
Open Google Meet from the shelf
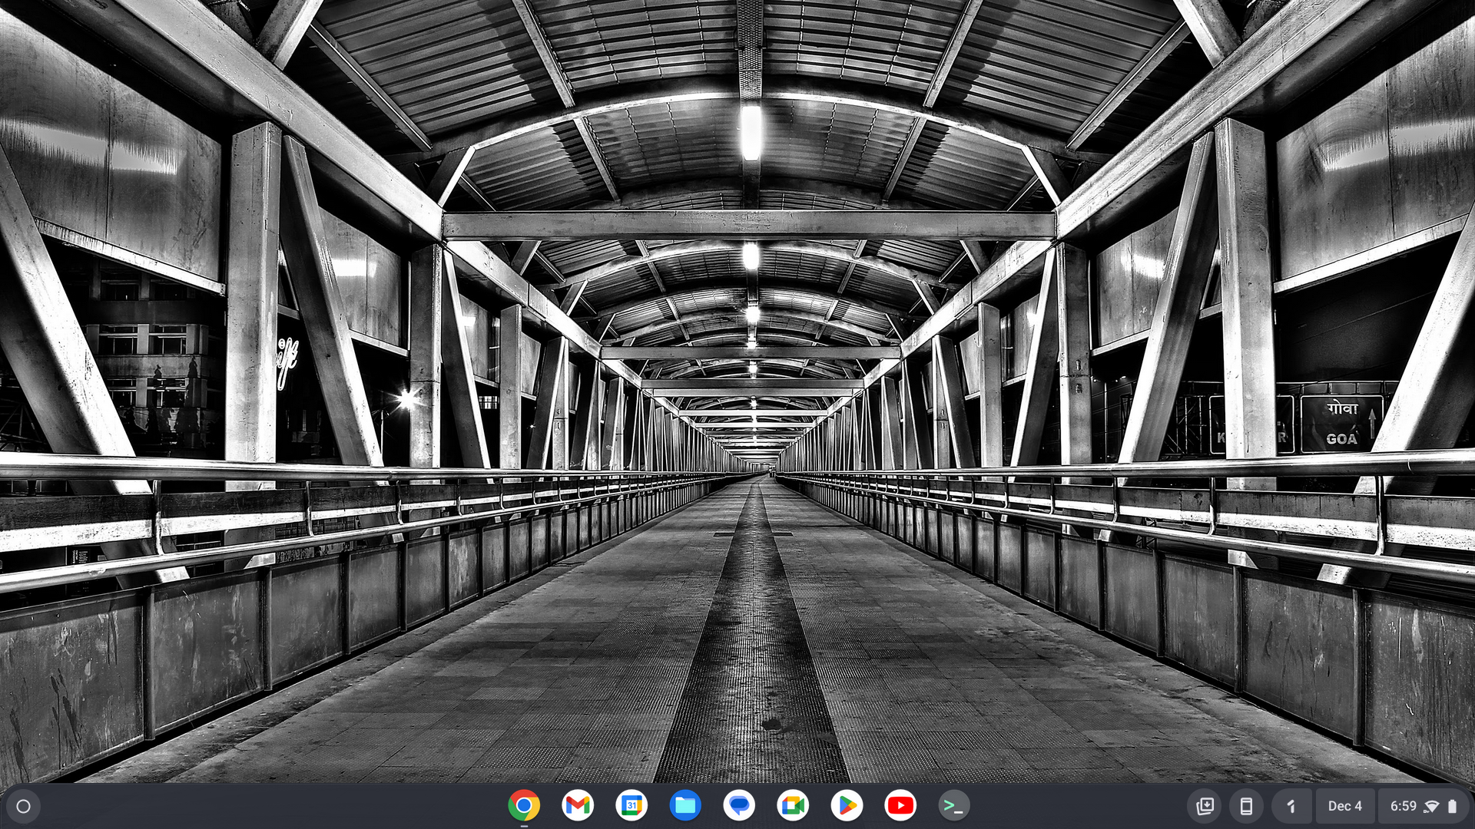pos(793,805)
